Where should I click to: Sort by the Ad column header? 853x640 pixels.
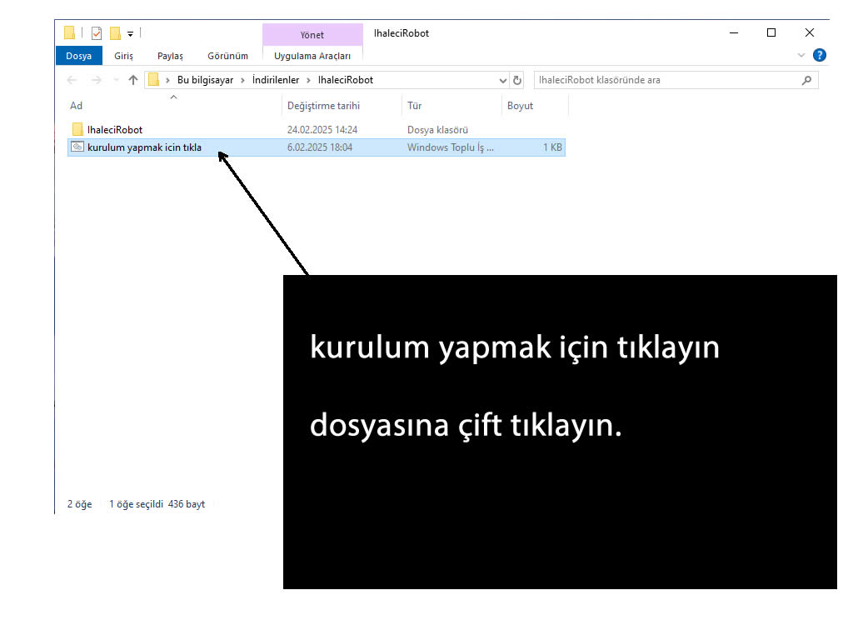[x=174, y=106]
